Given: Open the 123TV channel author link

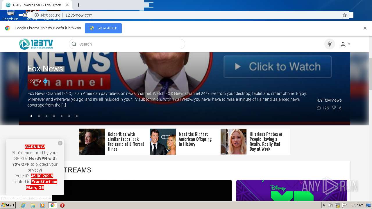Looking at the screenshot, I should pyautogui.click(x=34, y=81).
